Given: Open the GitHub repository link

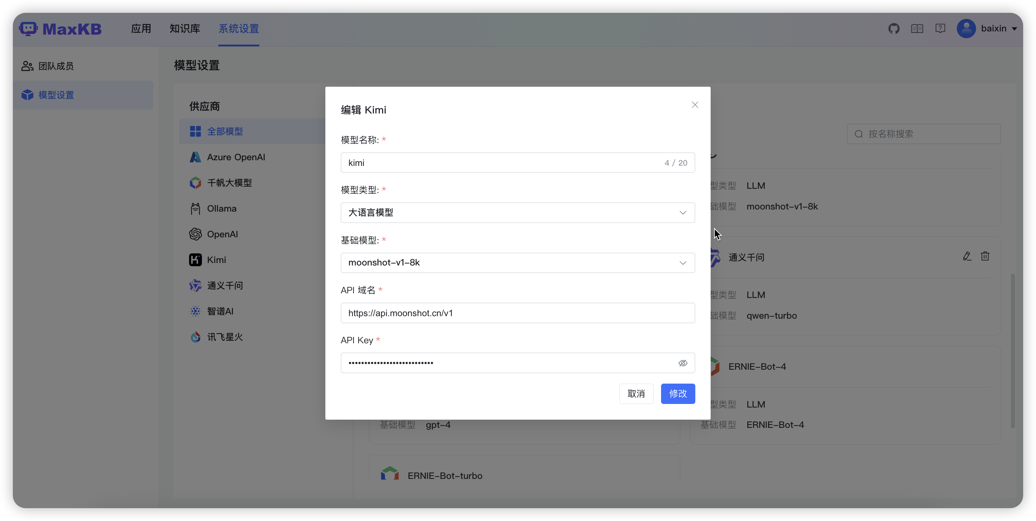Looking at the screenshot, I should (894, 28).
